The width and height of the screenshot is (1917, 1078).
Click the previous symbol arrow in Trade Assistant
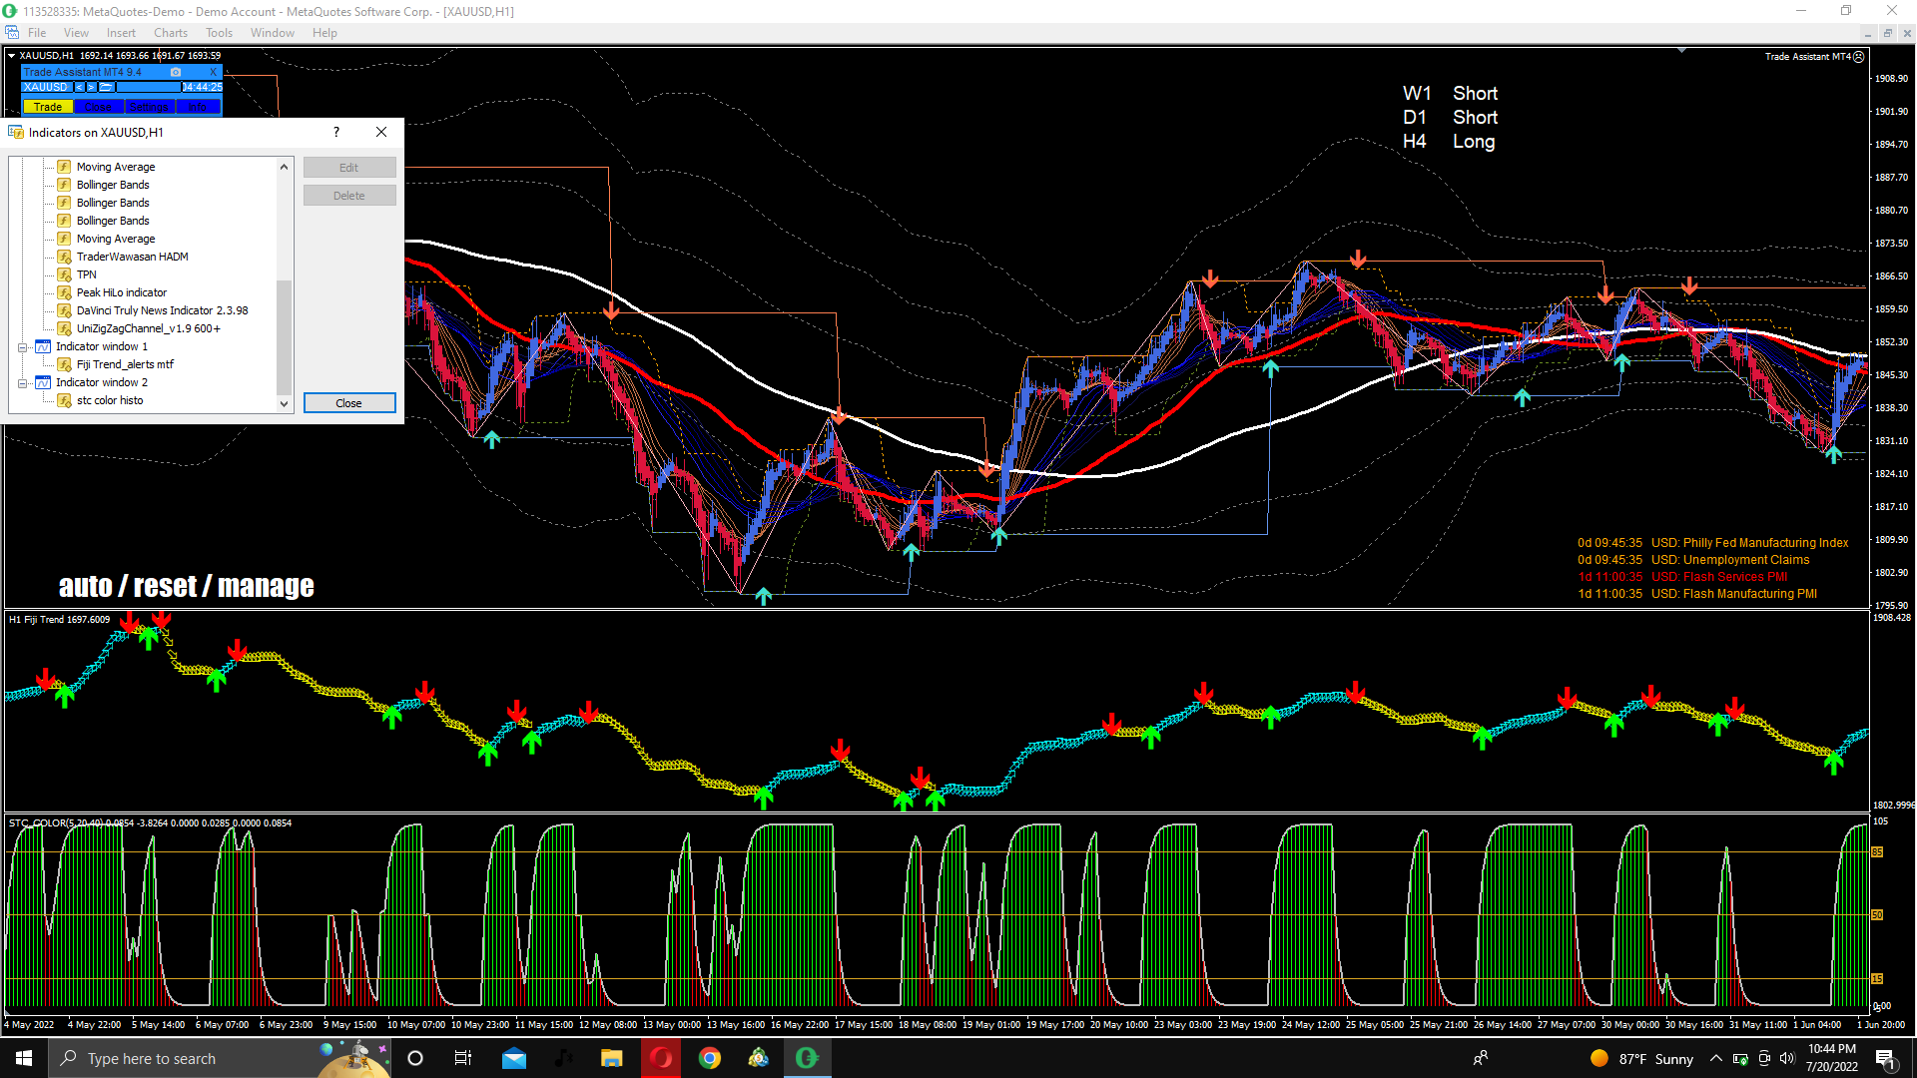(x=79, y=88)
